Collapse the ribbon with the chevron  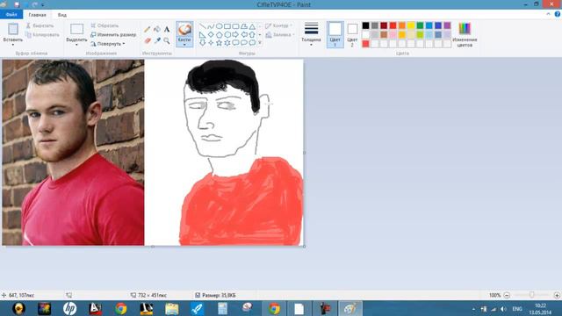point(548,14)
